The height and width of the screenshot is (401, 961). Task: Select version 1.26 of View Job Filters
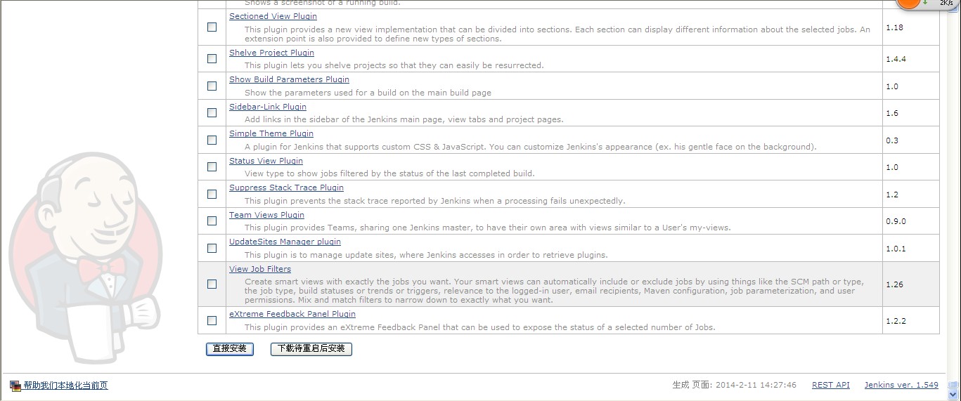click(894, 284)
